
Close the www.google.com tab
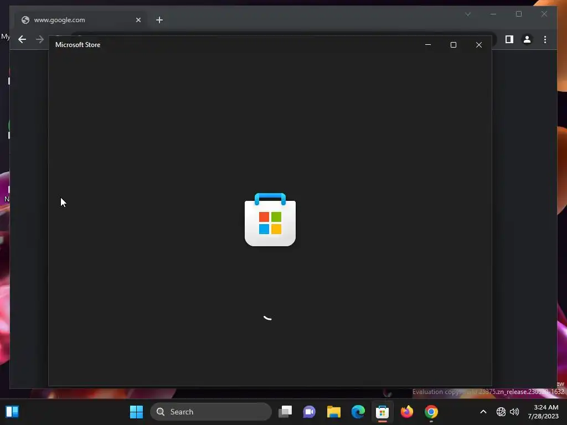click(x=138, y=20)
